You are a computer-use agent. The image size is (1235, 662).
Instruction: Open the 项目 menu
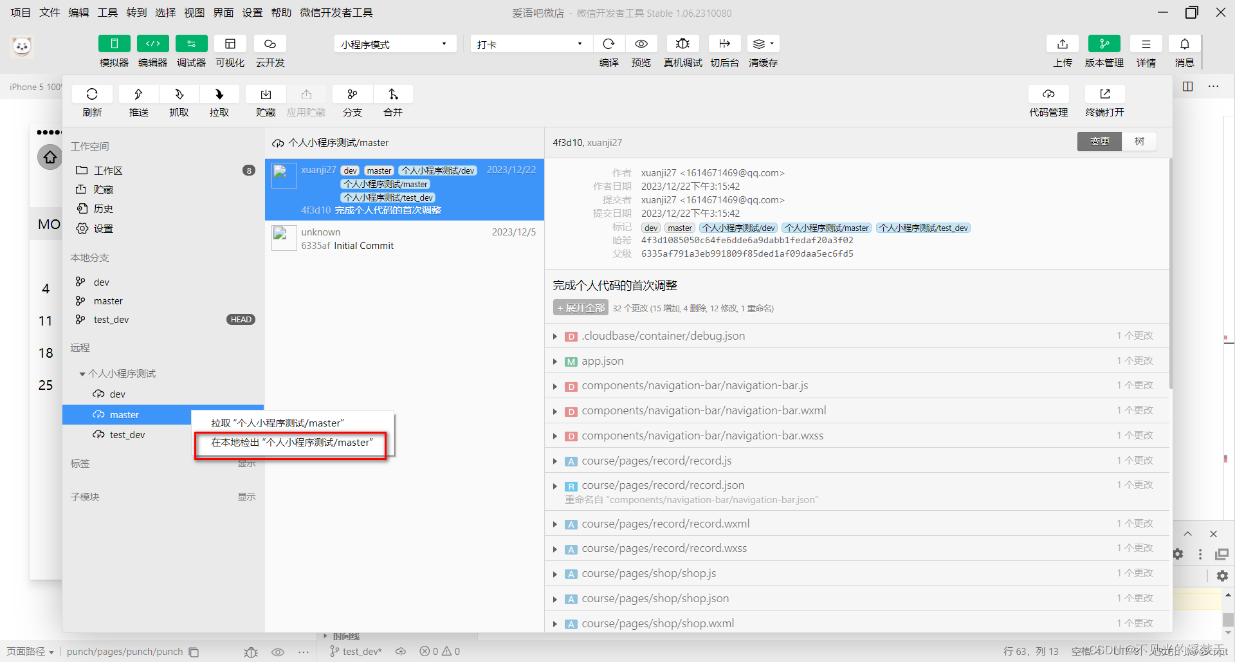pyautogui.click(x=21, y=13)
